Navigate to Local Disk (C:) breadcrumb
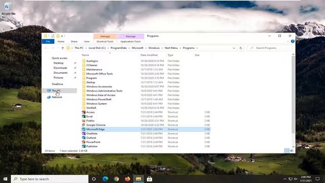This screenshot has height=183, width=325. (x=97, y=48)
